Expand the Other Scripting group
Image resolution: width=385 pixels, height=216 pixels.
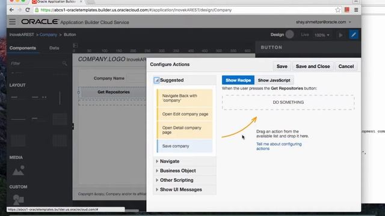(157, 180)
